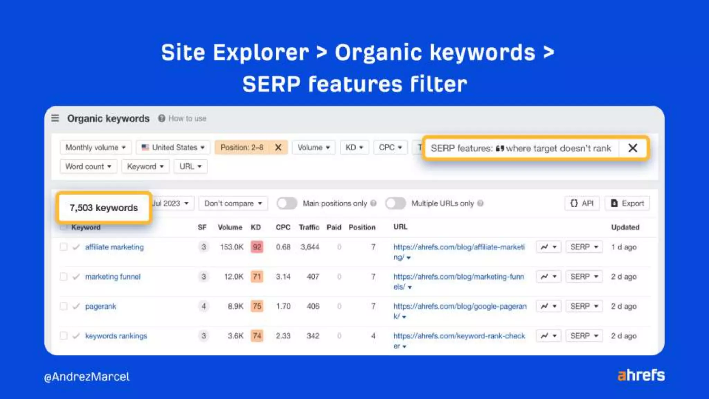Image resolution: width=709 pixels, height=399 pixels.
Task: Check the marketing funnel row checkbox
Action: [x=63, y=276]
